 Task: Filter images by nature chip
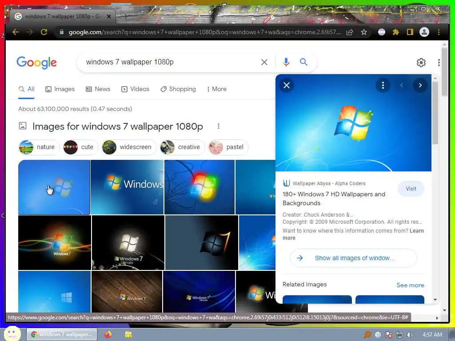click(39, 147)
